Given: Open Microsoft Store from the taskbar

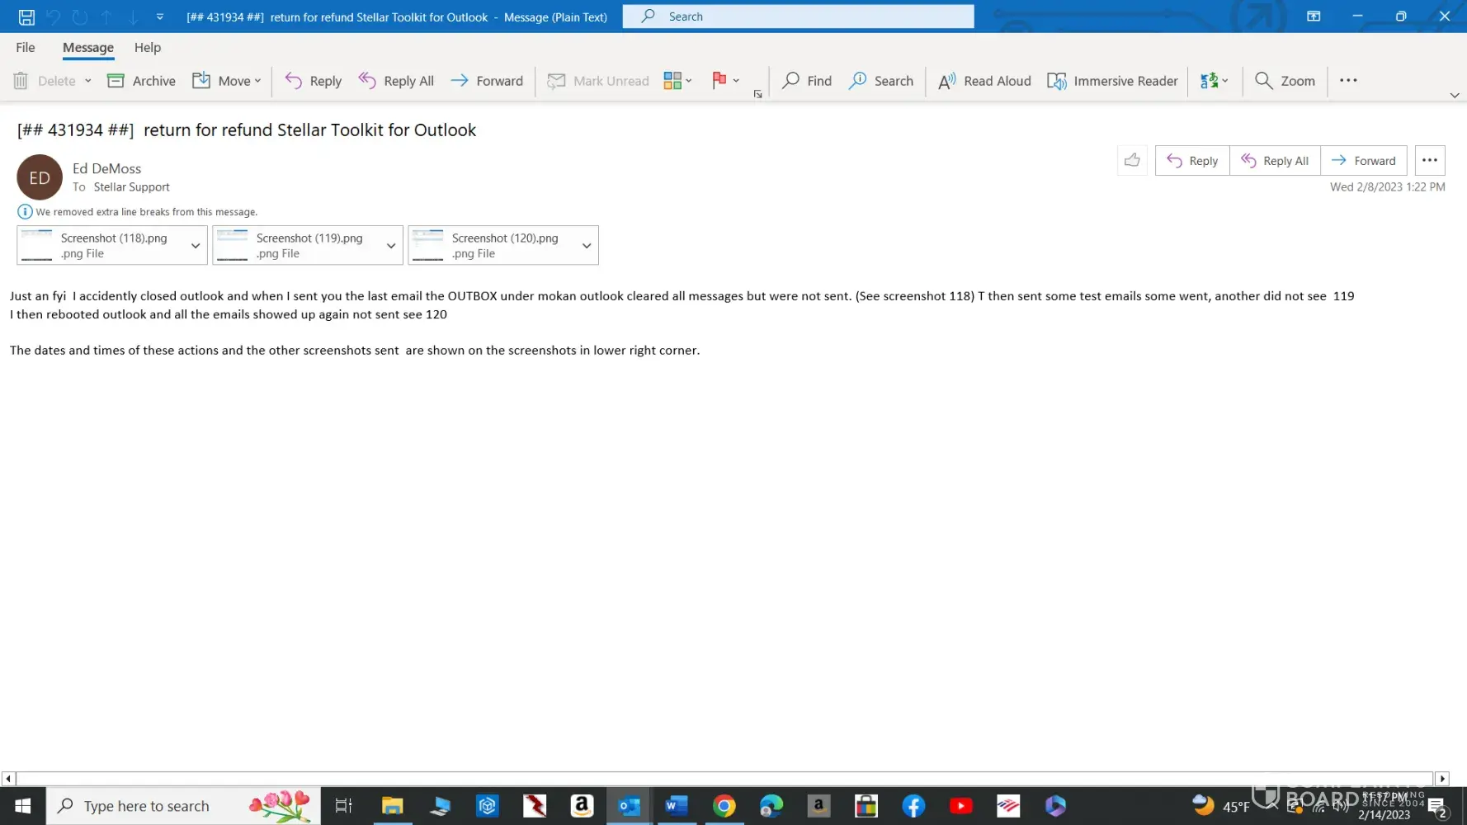Looking at the screenshot, I should coord(866,806).
